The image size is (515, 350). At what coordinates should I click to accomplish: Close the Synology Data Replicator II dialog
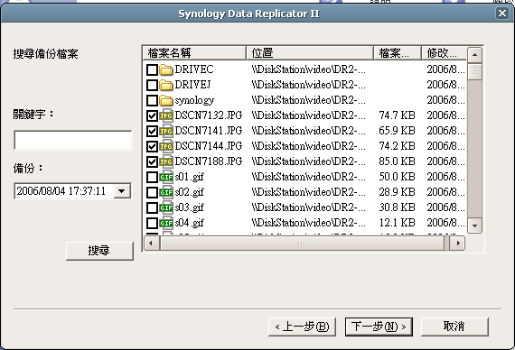(x=502, y=14)
